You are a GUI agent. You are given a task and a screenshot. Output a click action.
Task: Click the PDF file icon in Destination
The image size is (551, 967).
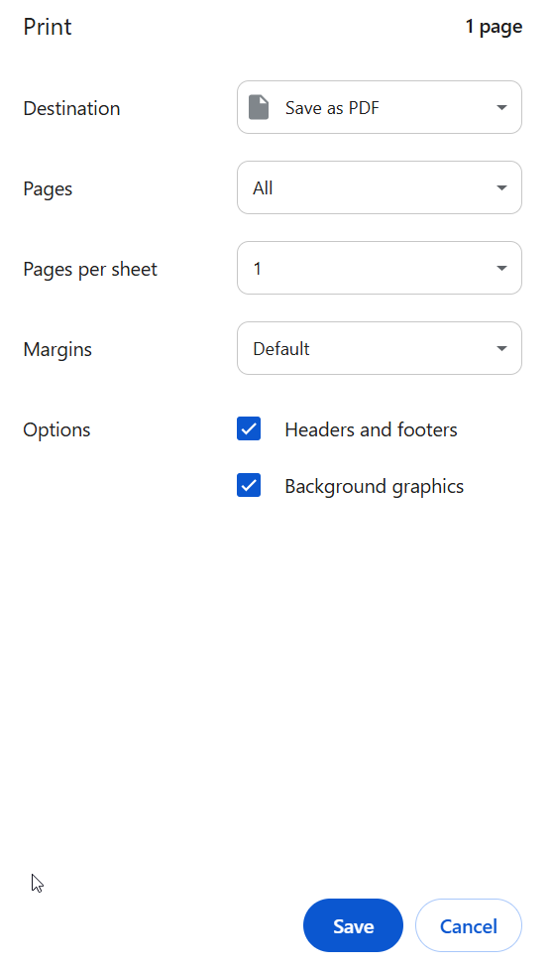pos(259,107)
